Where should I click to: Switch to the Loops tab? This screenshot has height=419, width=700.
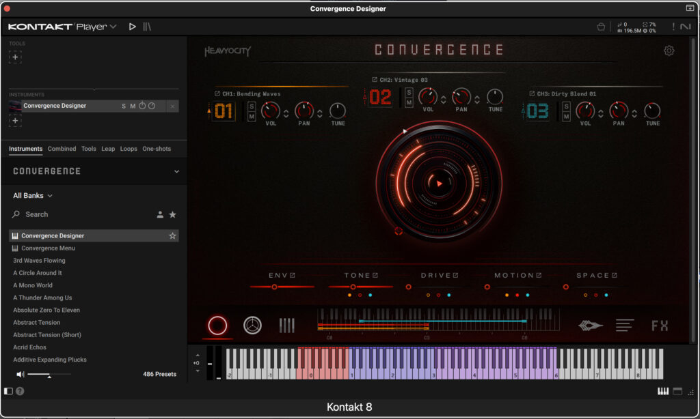129,149
